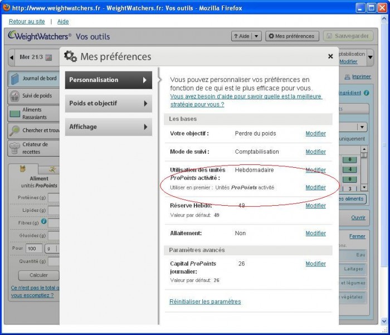Image resolution: width=390 pixels, height=335 pixels.
Task: Open the calendar icon next to Mer 21/3
Action: pos(49,57)
